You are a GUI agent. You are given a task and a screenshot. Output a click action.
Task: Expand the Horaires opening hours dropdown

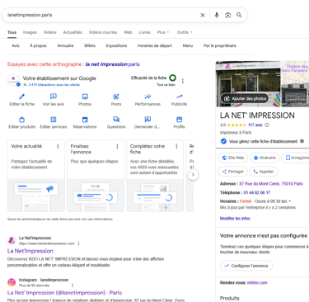tap(290, 201)
